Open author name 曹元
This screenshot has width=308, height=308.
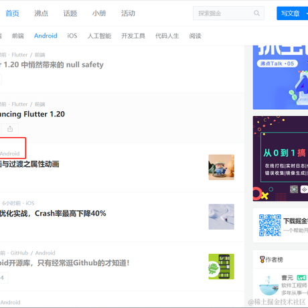pyautogui.click(x=287, y=278)
